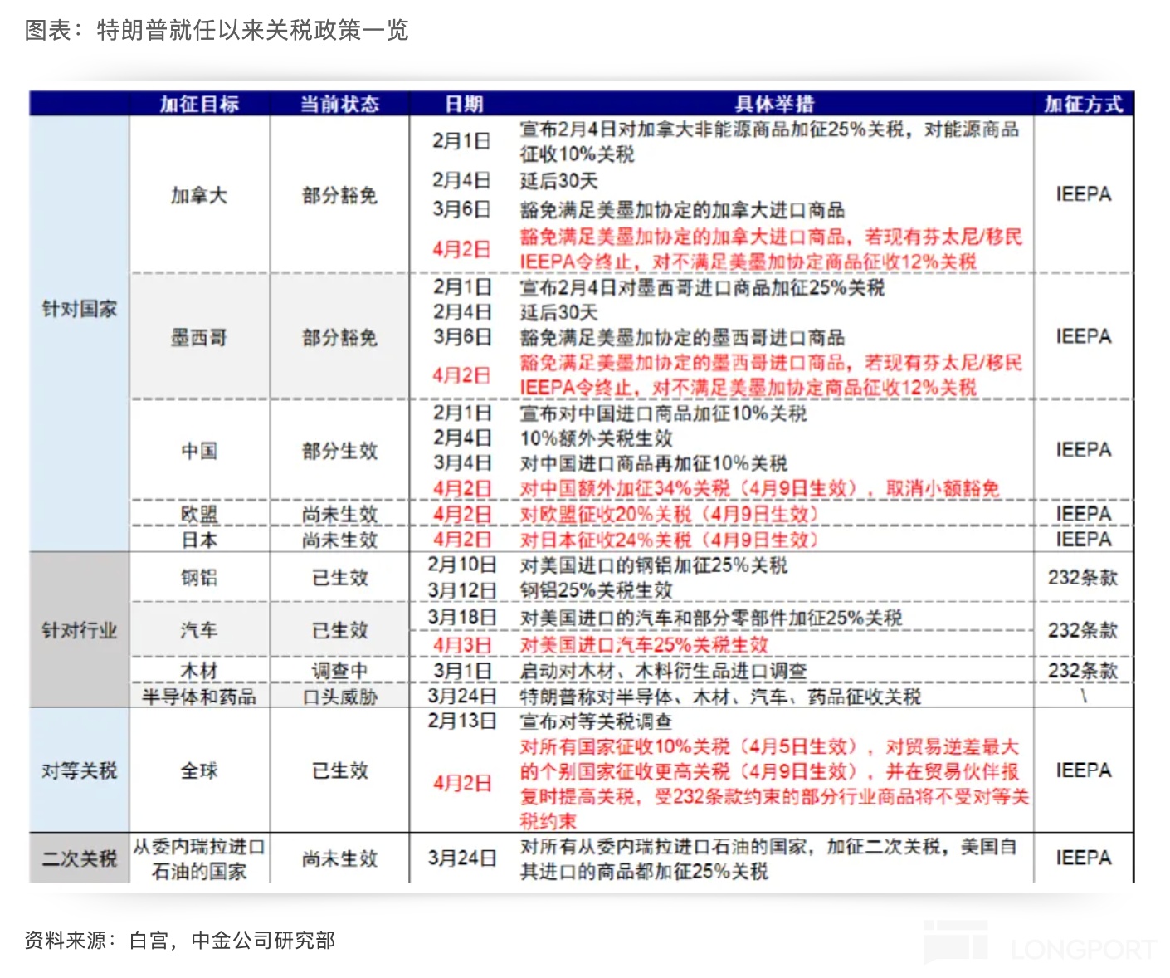Click the 部分生效 status cell

click(339, 450)
